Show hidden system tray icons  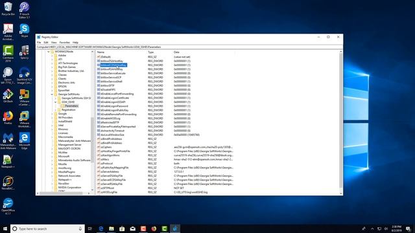click(x=372, y=228)
